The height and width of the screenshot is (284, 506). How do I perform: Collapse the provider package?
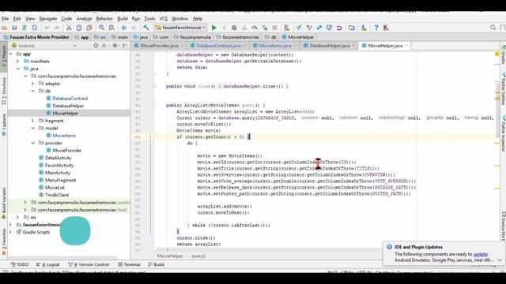(x=32, y=143)
